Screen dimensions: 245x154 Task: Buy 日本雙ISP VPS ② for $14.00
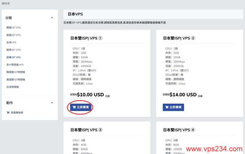[x=173, y=107]
